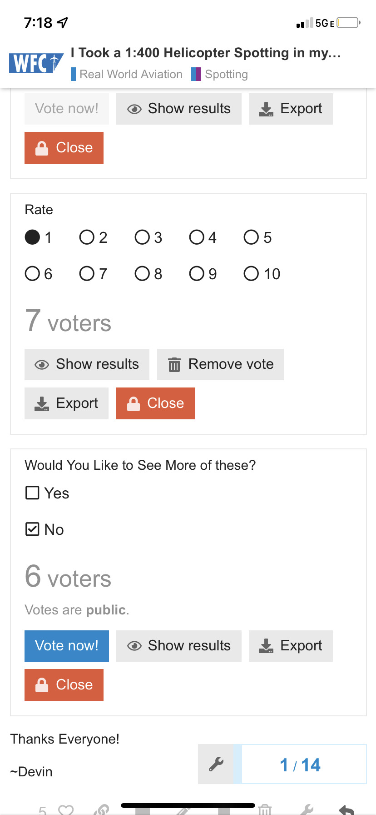Show results for the Rate poll

point(87,364)
